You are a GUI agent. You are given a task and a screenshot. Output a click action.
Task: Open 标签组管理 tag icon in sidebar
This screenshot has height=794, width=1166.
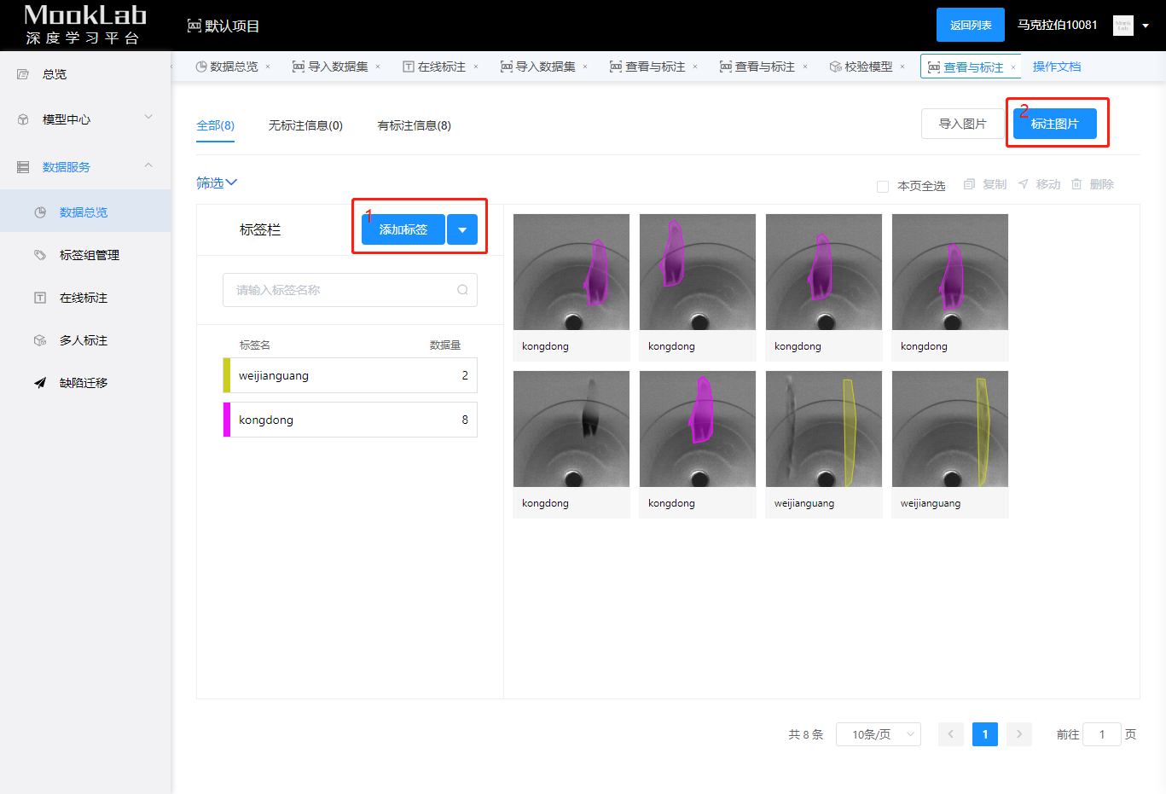click(x=40, y=255)
